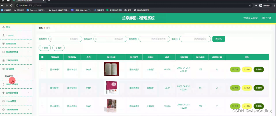Click the 管理员管理 monitor icon
The height and width of the screenshot is (116, 276).
tap(4, 44)
